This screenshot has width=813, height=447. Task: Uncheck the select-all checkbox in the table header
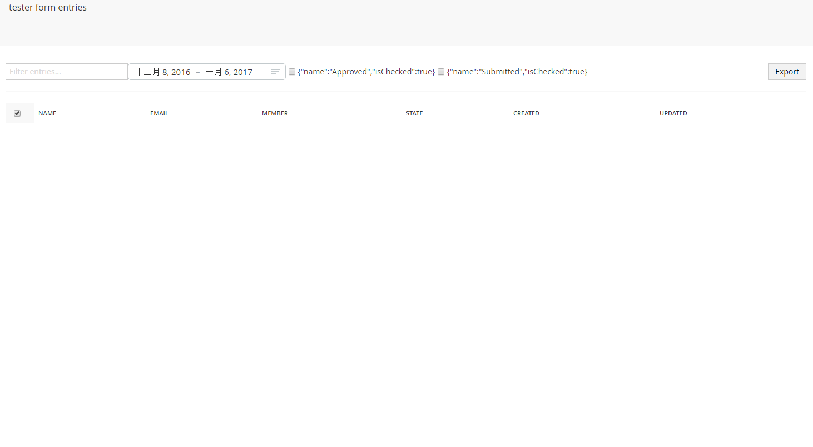click(x=17, y=113)
